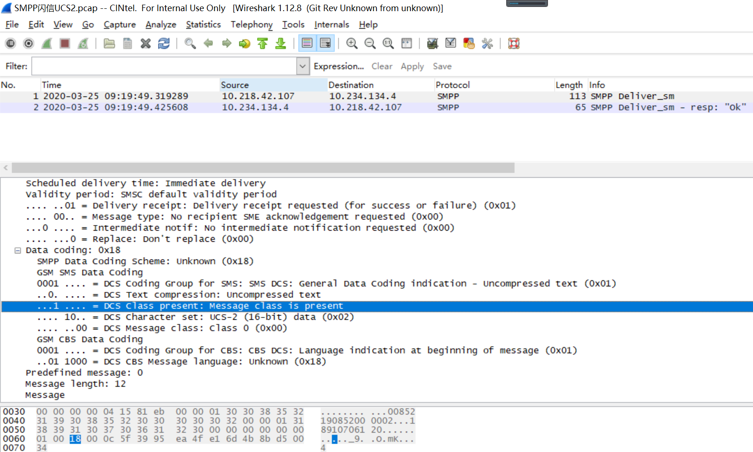Zoom out the packet text
The height and width of the screenshot is (452, 753).
click(x=370, y=44)
